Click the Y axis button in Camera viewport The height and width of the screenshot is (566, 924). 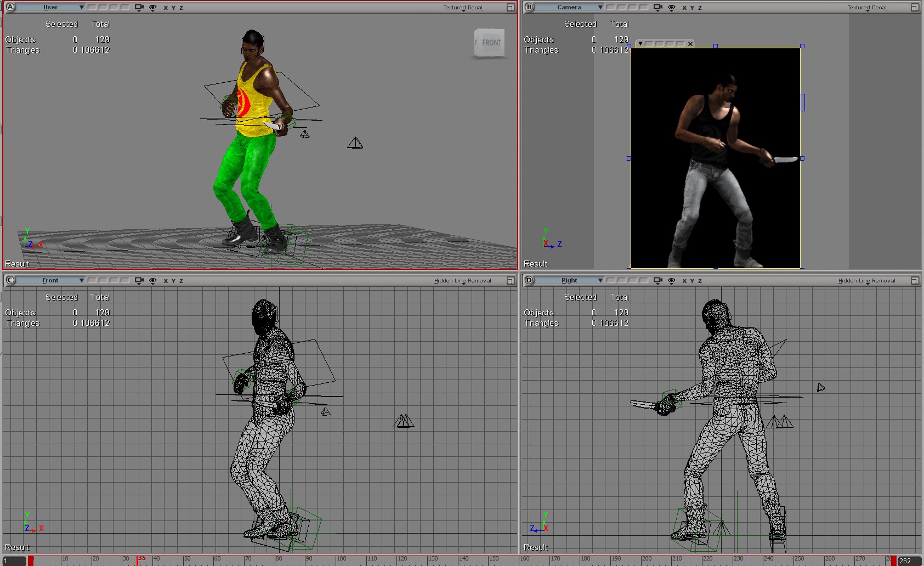pos(692,8)
